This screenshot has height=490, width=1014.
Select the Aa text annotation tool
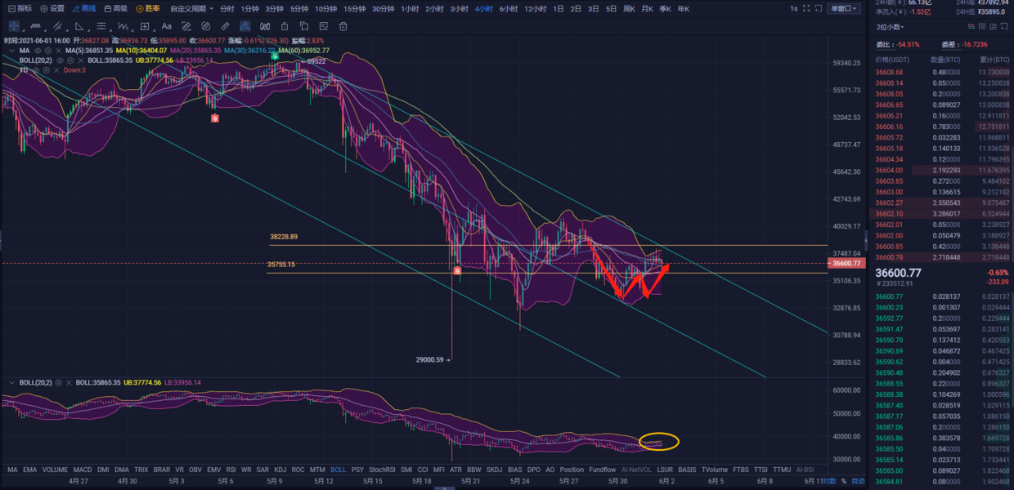(x=166, y=26)
